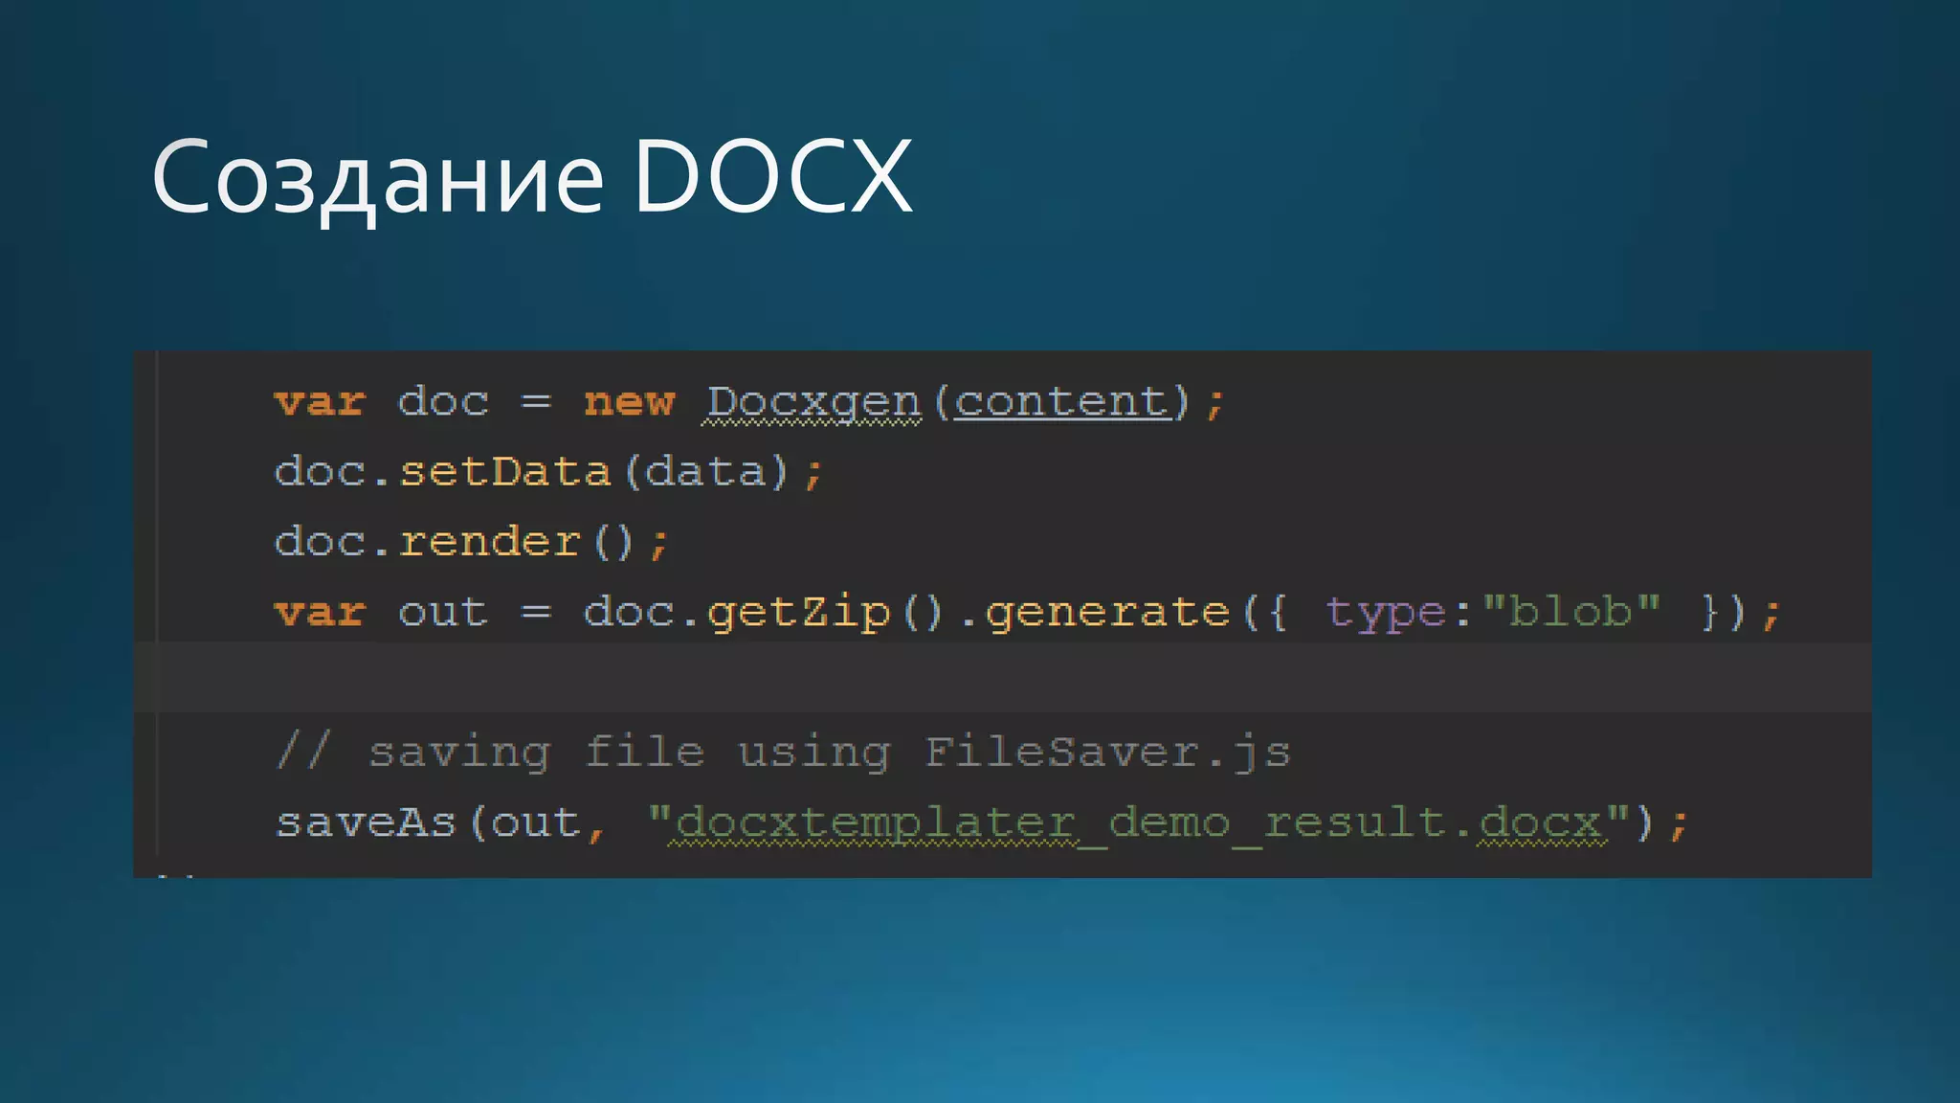This screenshot has height=1103, width=1960.
Task: Click the "generate" method call
Action: [1107, 613]
